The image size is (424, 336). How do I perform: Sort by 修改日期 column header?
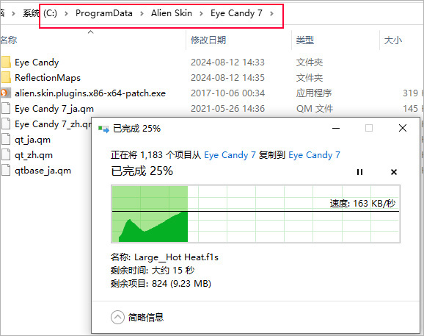pyautogui.click(x=208, y=40)
